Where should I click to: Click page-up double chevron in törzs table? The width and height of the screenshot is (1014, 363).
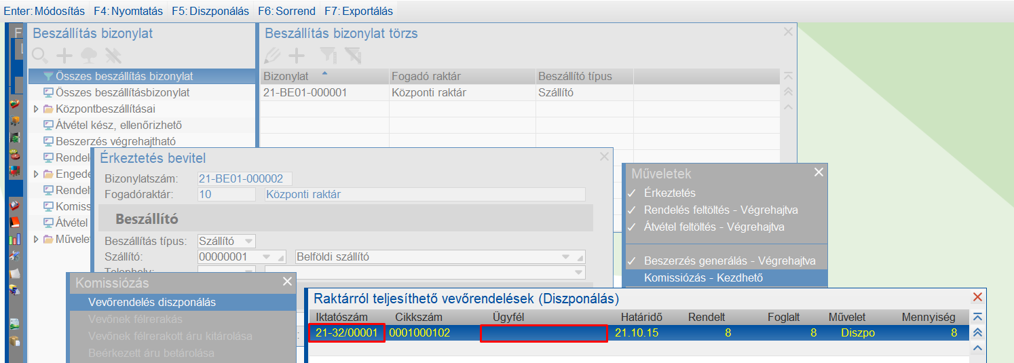pos(788,92)
